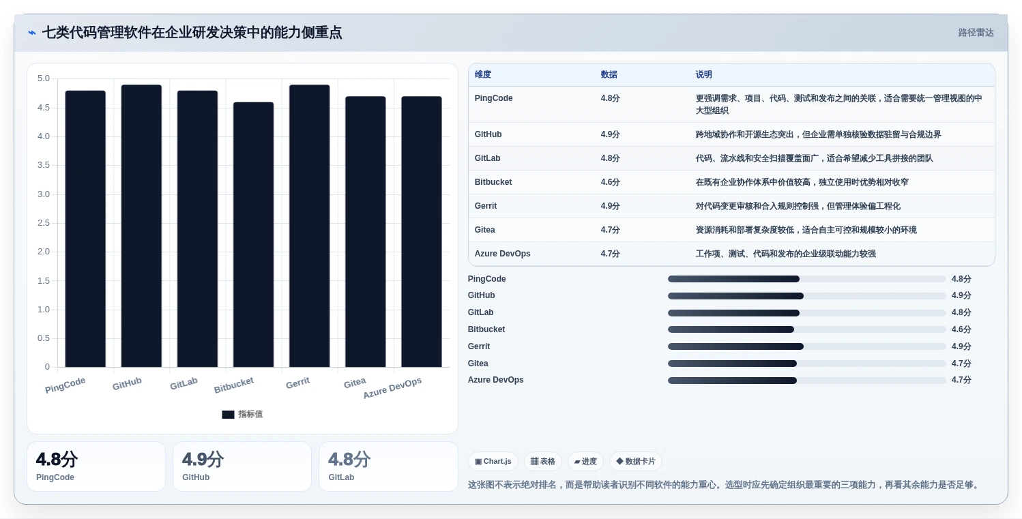Viewport: 1022px width, 519px height.
Task: Click the 数据 column header
Action: (x=609, y=74)
